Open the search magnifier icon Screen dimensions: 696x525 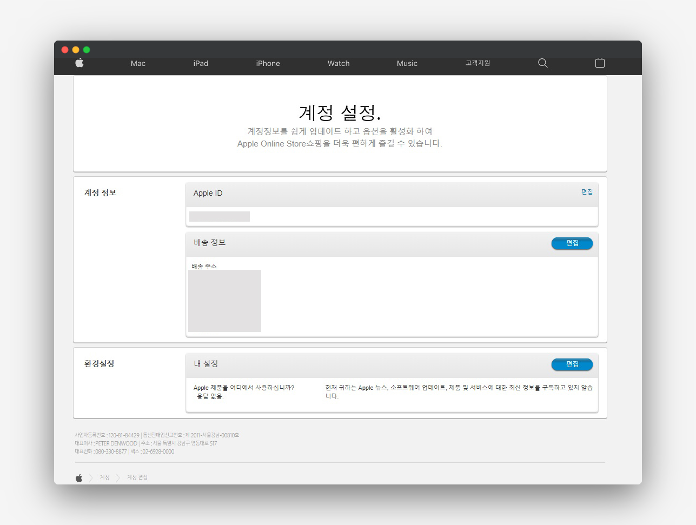click(543, 63)
